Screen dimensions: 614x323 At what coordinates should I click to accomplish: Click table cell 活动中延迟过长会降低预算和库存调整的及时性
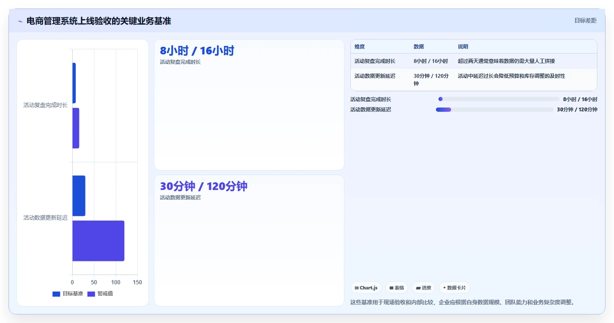(x=512, y=76)
